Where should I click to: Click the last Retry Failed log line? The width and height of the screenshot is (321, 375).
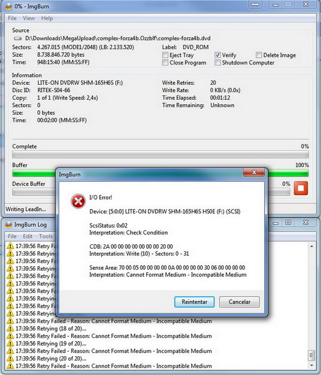pyautogui.click(x=114, y=366)
